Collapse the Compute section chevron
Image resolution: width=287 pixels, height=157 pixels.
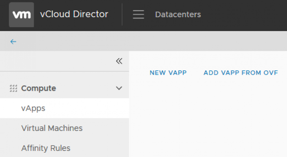tap(119, 88)
